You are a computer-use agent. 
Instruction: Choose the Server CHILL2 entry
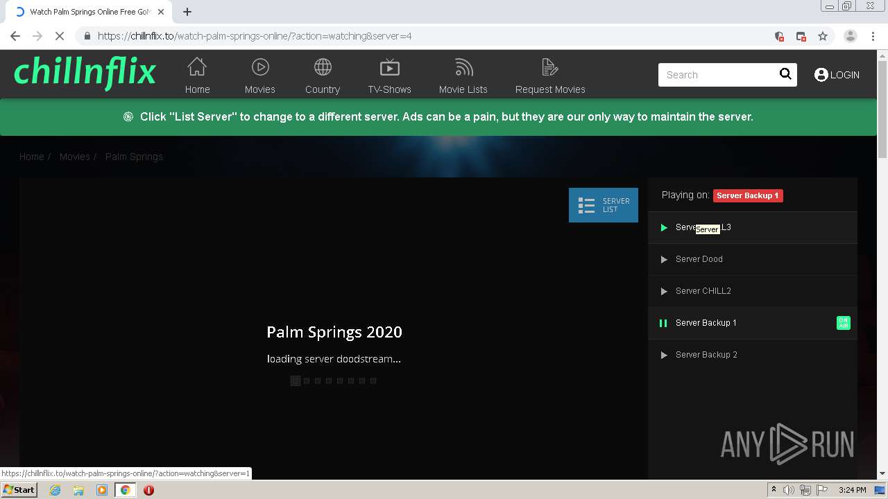tap(753, 291)
